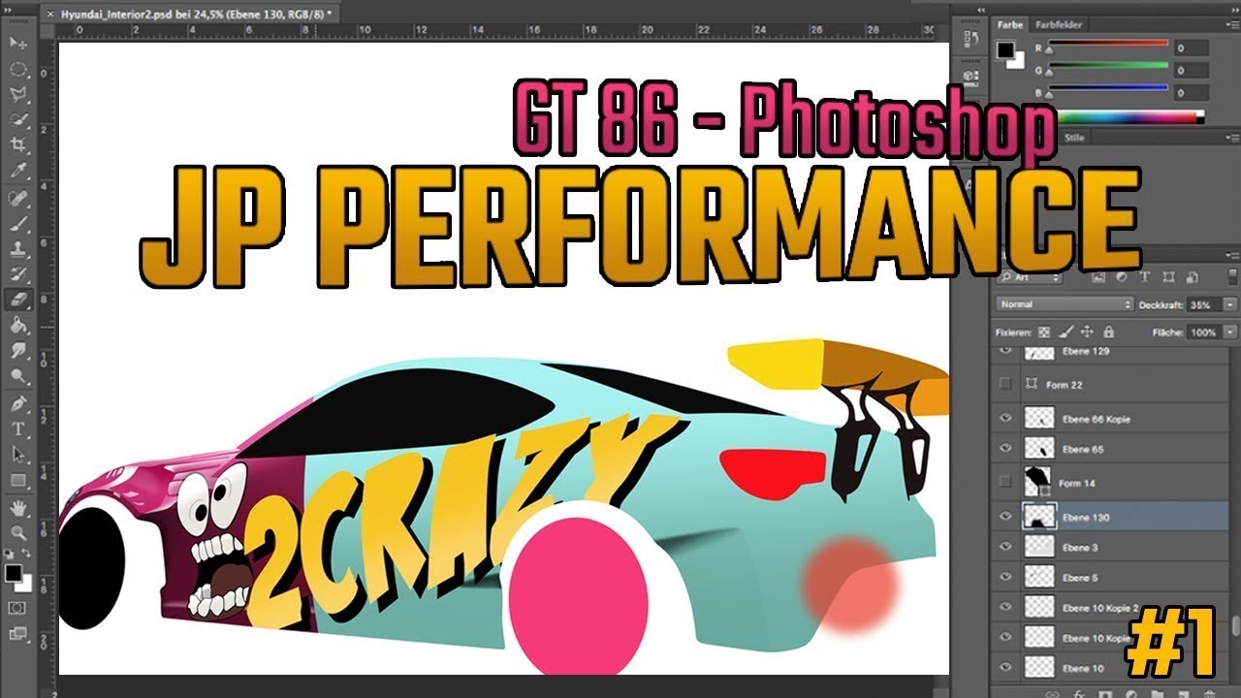Toggle Quick Mask mode
This screenshot has height=698, width=1241.
click(x=17, y=607)
